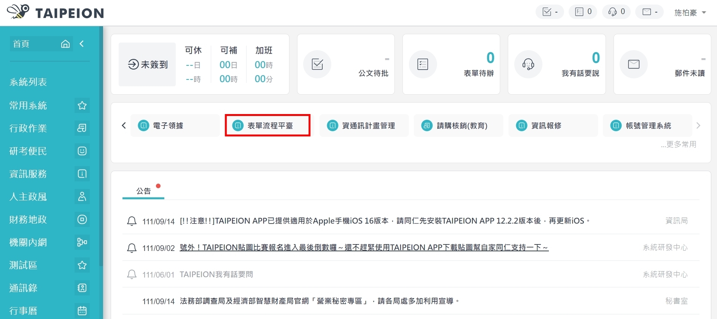Expand the 施柏豪 user menu
Image resolution: width=717 pixels, height=319 pixels.
tap(690, 13)
